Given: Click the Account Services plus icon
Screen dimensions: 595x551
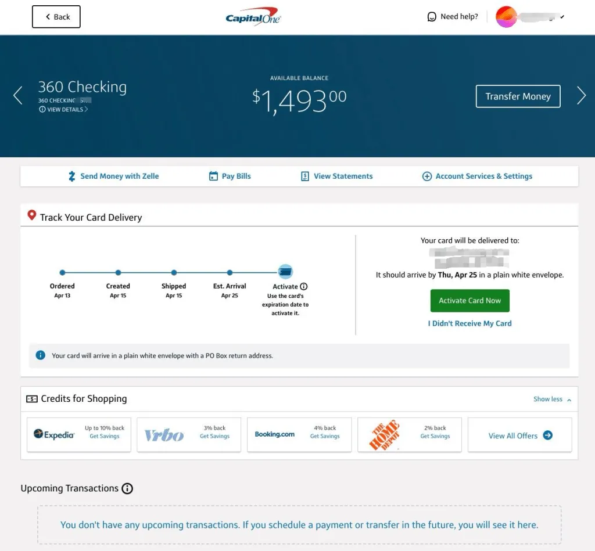Looking at the screenshot, I should [426, 177].
